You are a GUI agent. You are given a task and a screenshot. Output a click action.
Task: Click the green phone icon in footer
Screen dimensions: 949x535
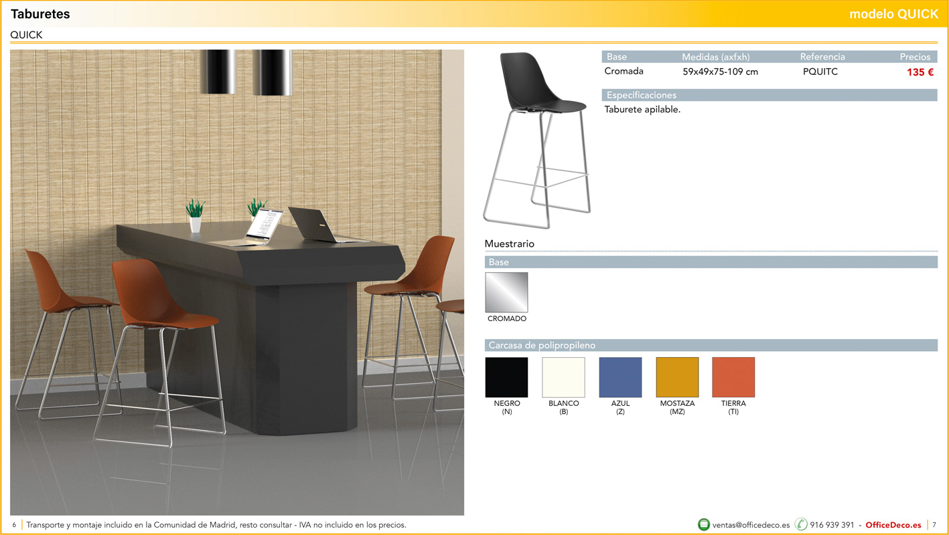point(801,525)
